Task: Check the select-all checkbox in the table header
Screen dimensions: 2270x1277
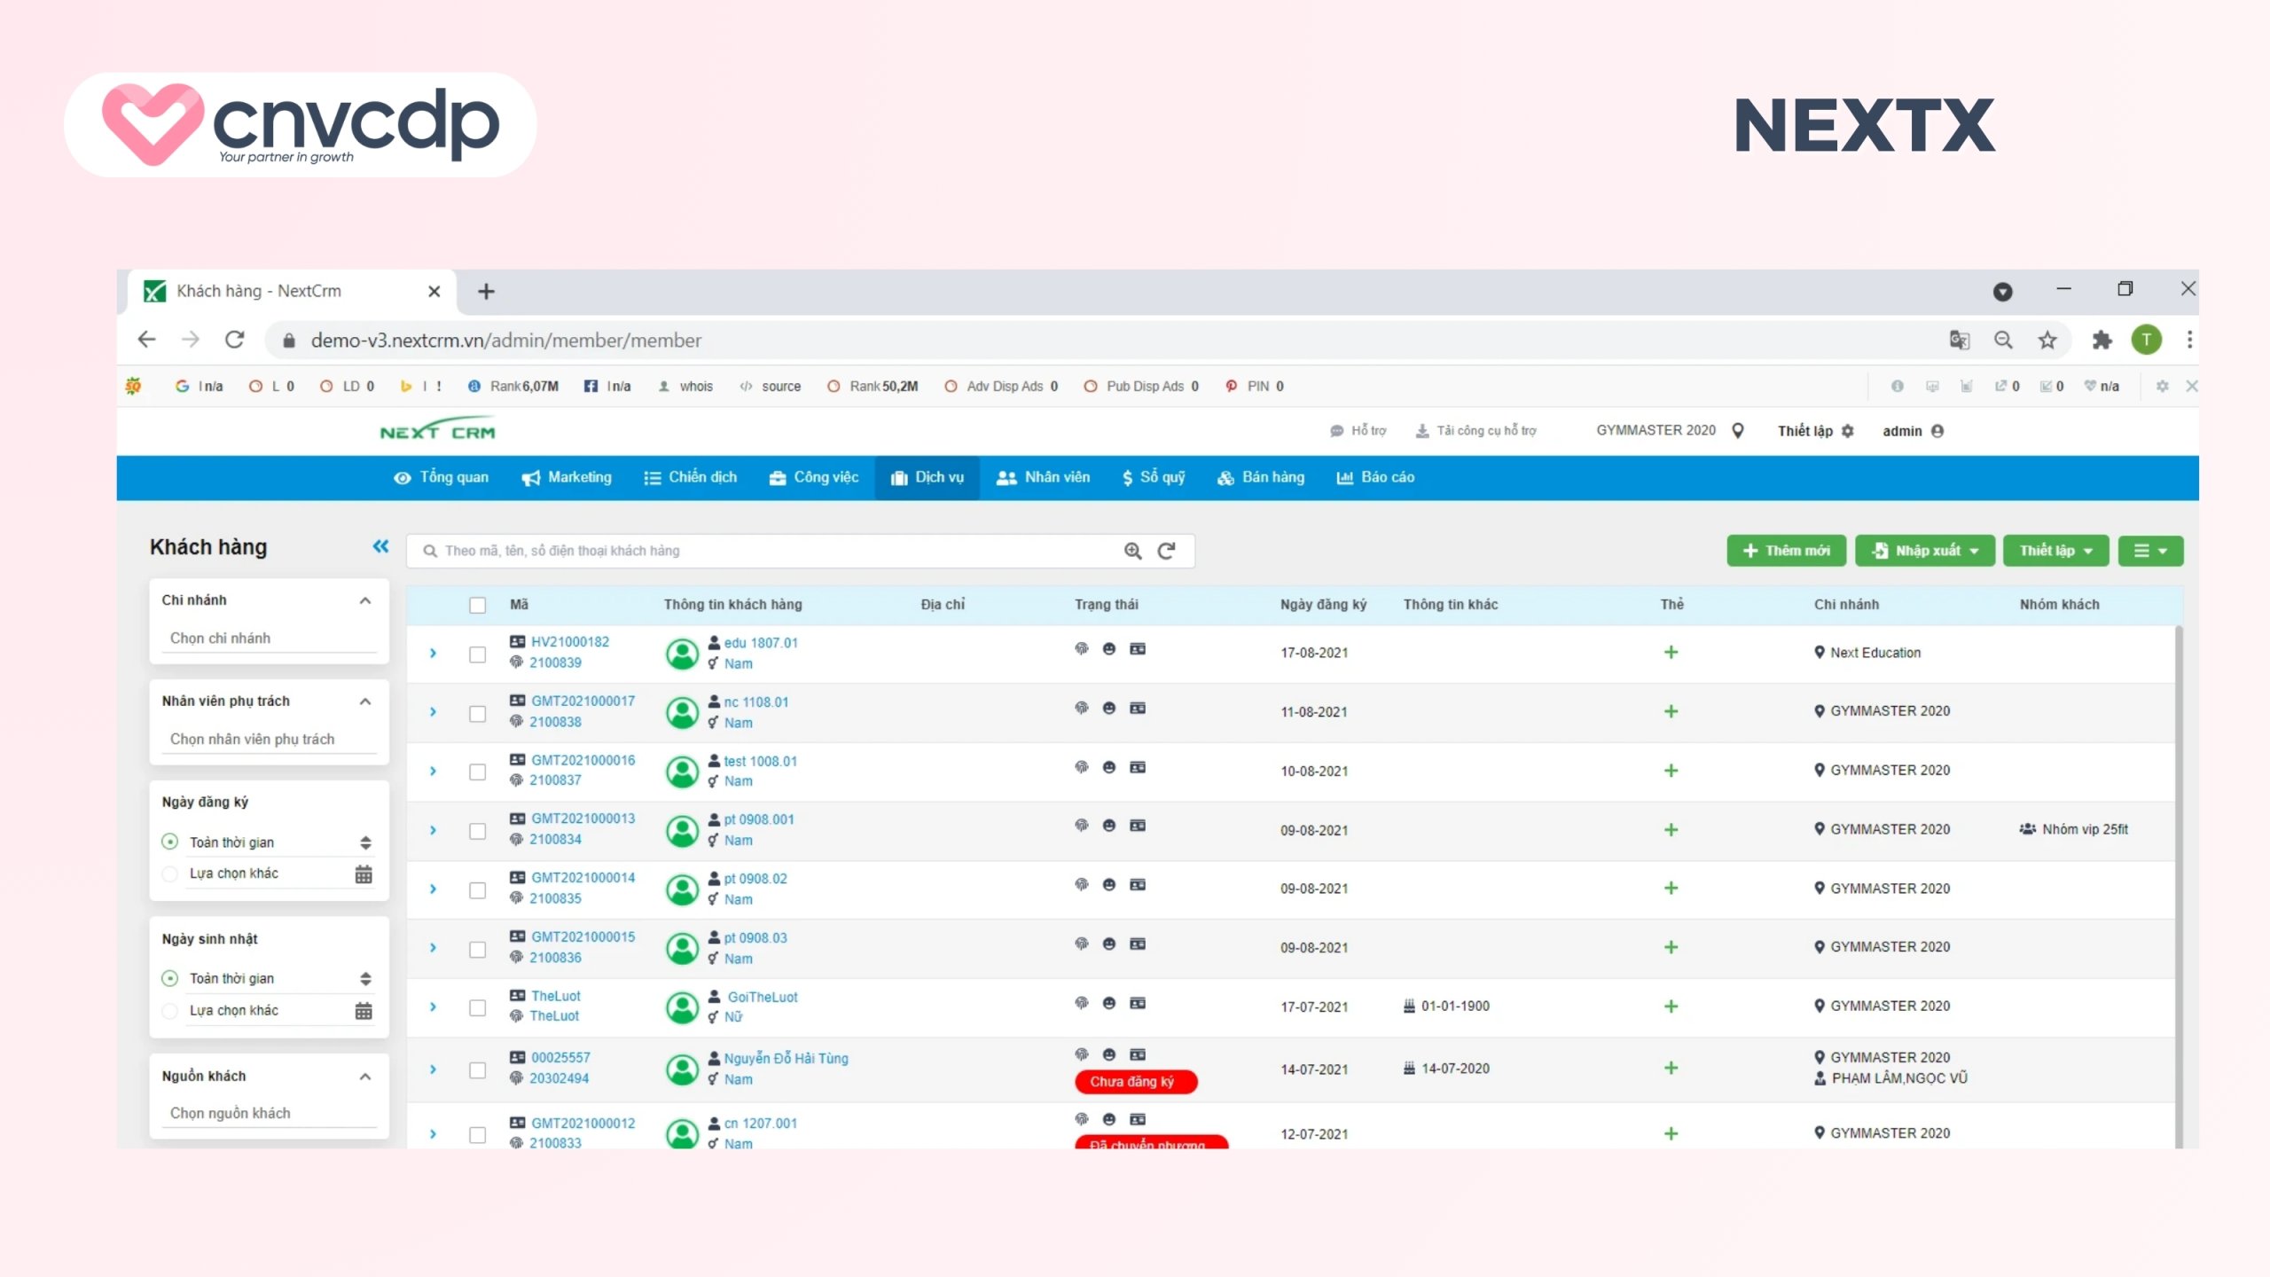Action: pos(478,604)
